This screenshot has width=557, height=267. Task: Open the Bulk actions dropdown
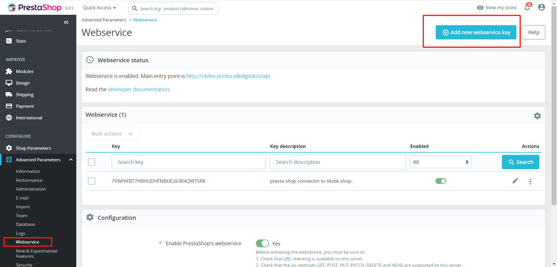tap(112, 133)
